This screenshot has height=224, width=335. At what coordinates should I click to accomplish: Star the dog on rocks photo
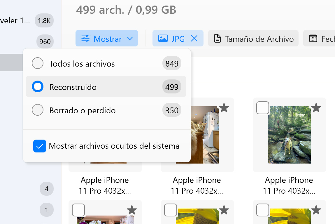[316, 108]
